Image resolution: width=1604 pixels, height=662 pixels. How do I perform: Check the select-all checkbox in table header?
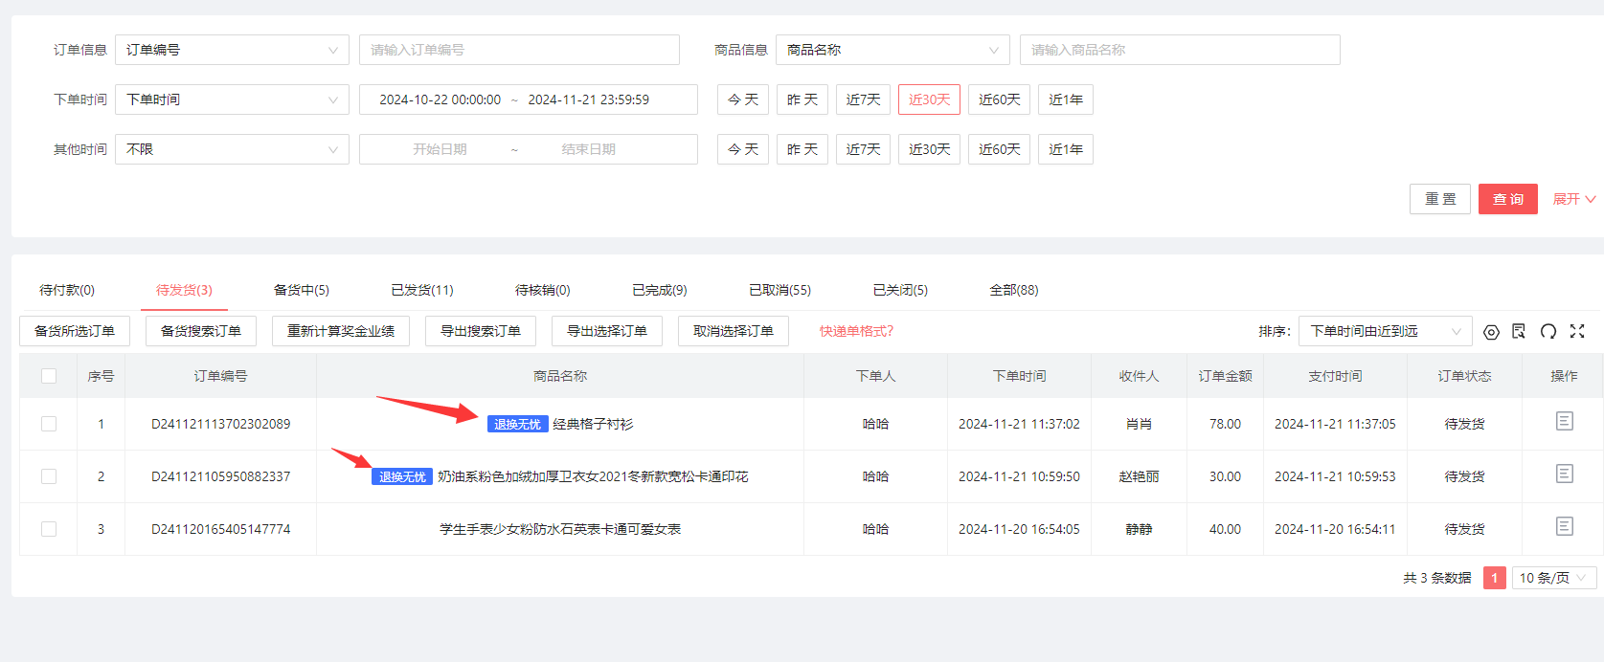point(49,376)
